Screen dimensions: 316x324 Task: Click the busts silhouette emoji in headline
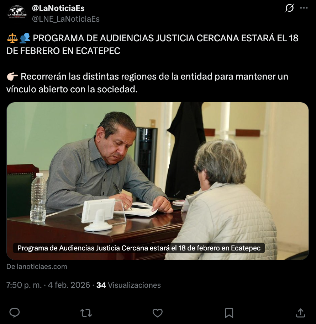(25, 38)
